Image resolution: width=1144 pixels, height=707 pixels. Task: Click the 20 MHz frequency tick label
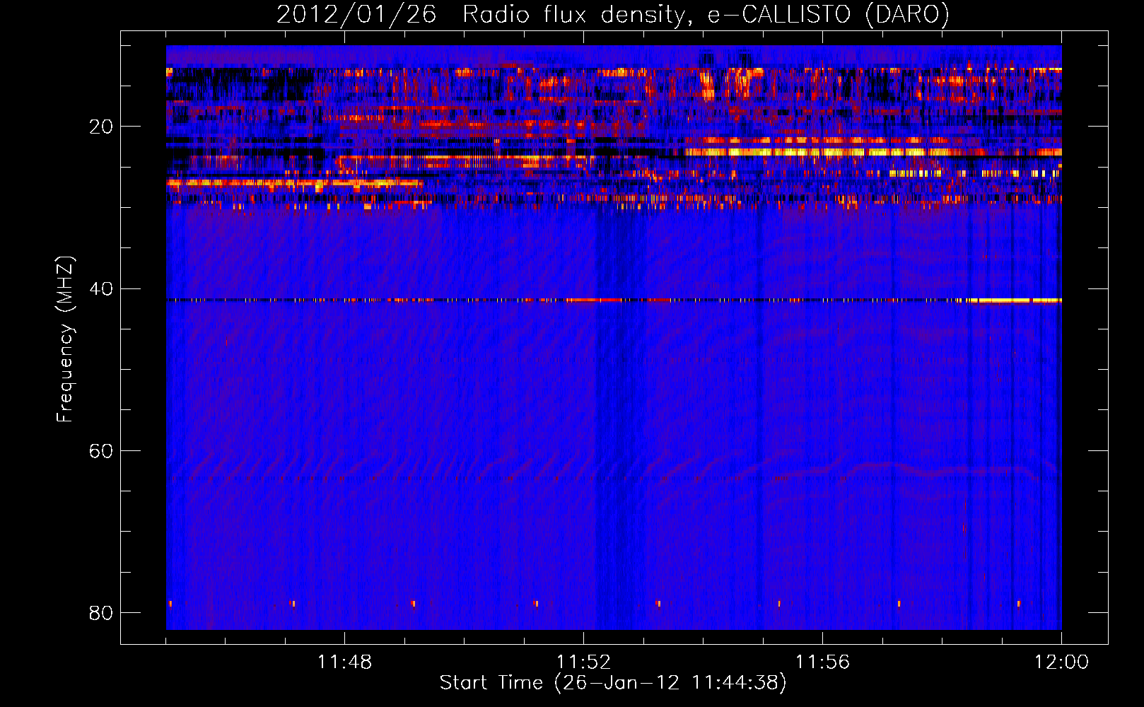tap(101, 127)
